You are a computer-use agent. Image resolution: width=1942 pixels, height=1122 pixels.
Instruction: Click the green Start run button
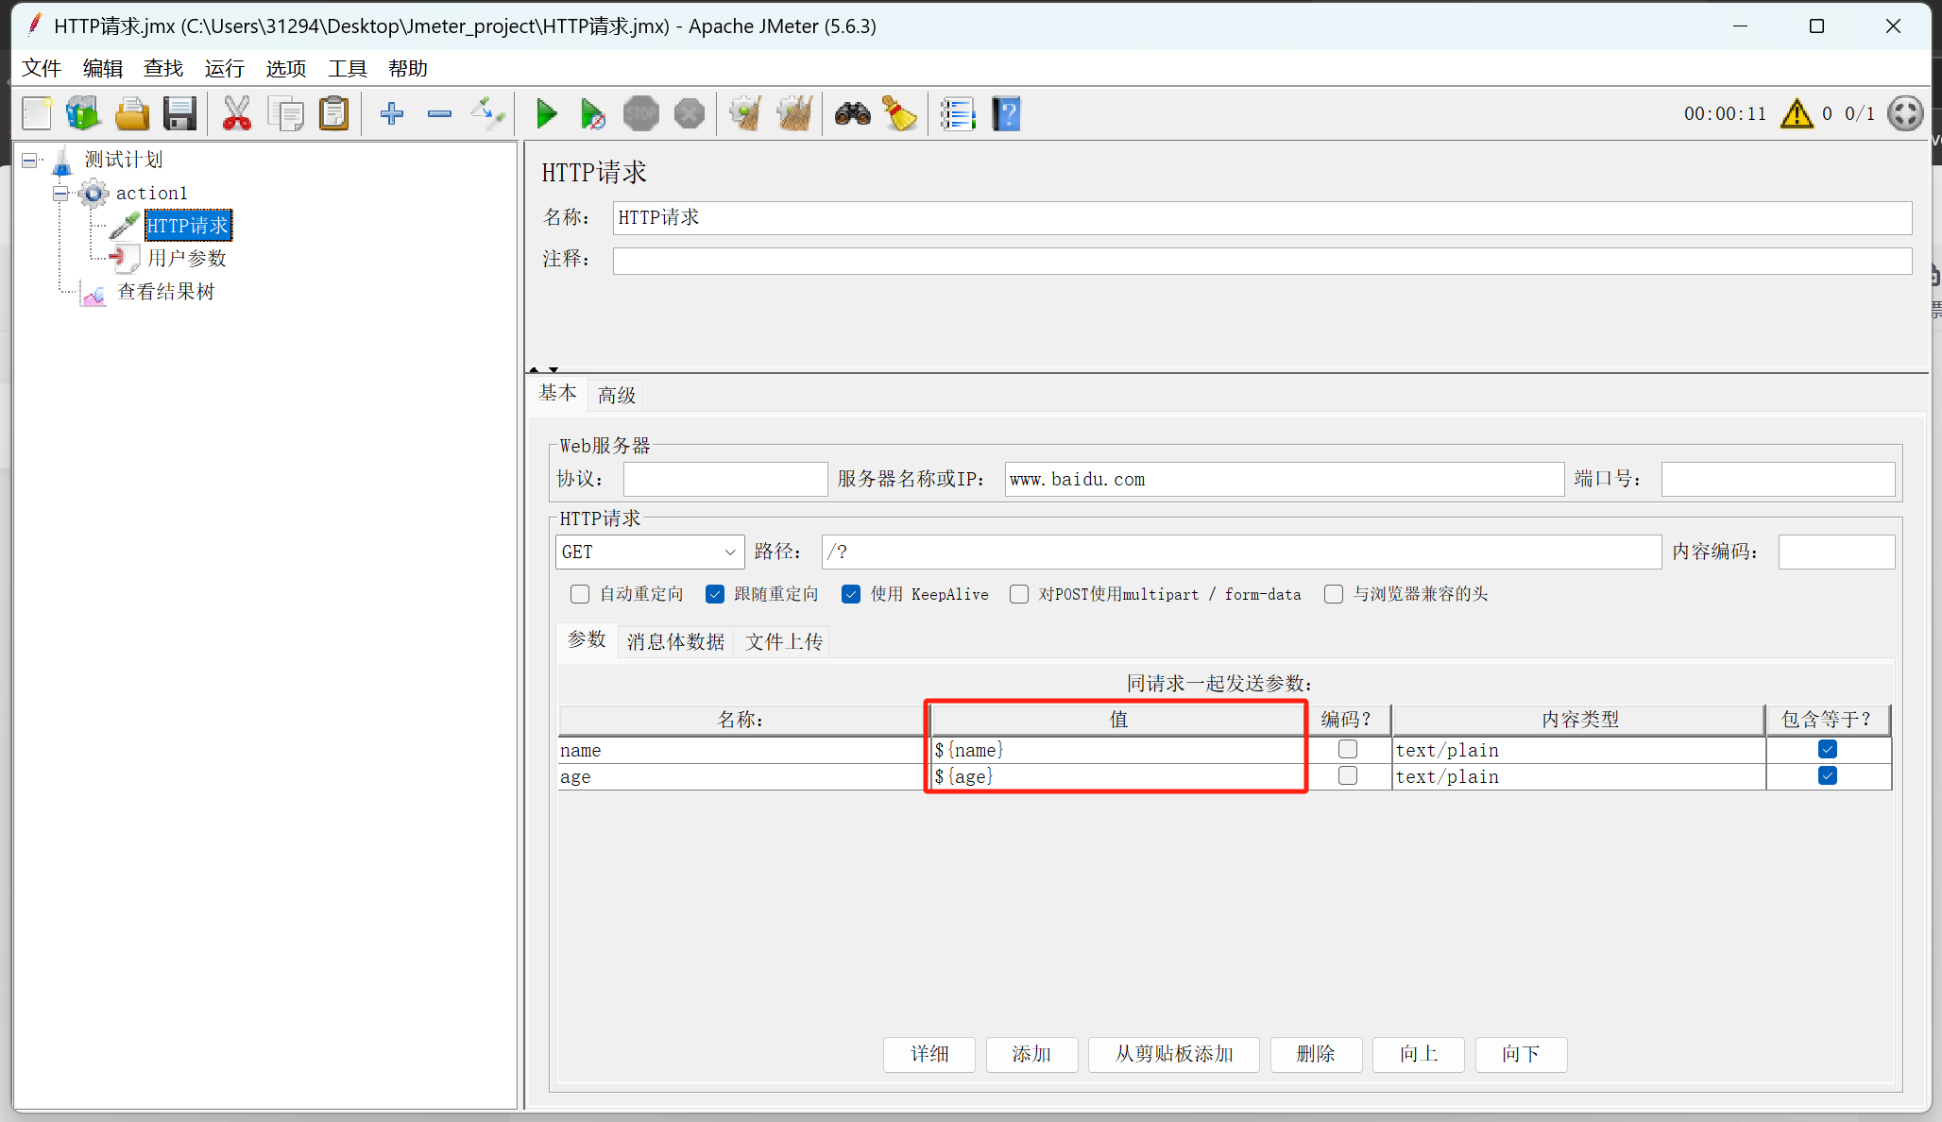coord(546,114)
